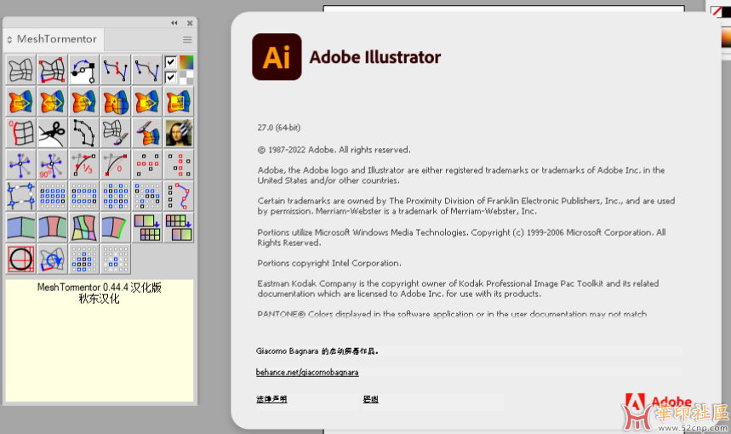The image size is (731, 434).
Task: Click the gray transparency checkerboard swatch
Action: point(186,77)
